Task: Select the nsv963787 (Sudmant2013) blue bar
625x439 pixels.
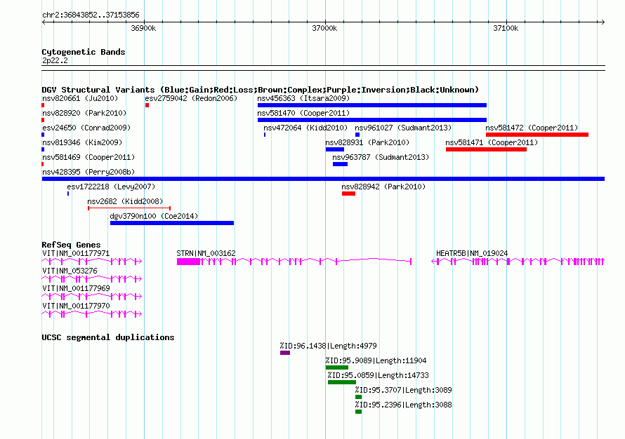Action: tap(340, 164)
